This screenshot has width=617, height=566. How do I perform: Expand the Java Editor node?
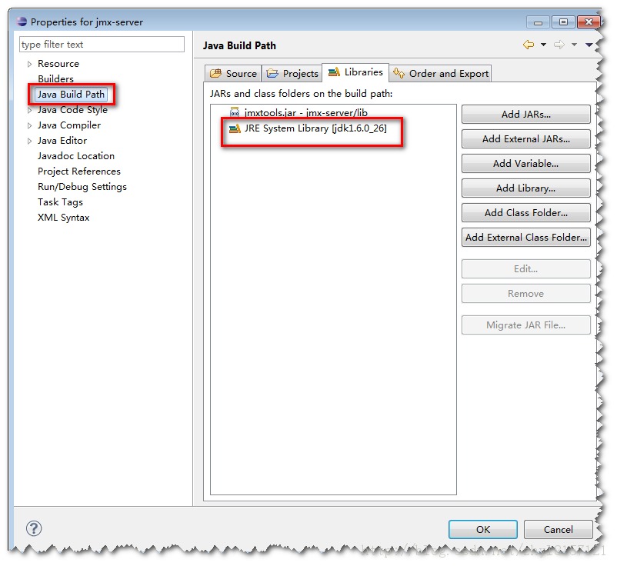point(29,141)
